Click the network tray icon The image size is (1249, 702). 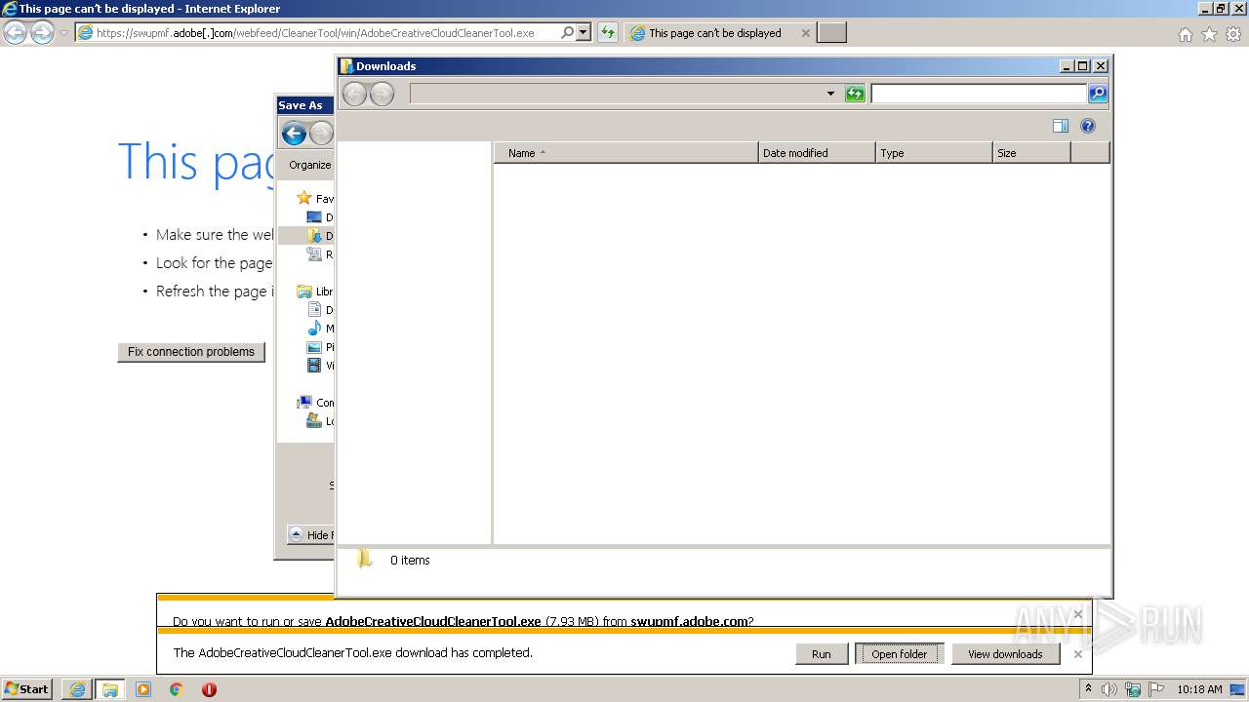tap(1133, 689)
